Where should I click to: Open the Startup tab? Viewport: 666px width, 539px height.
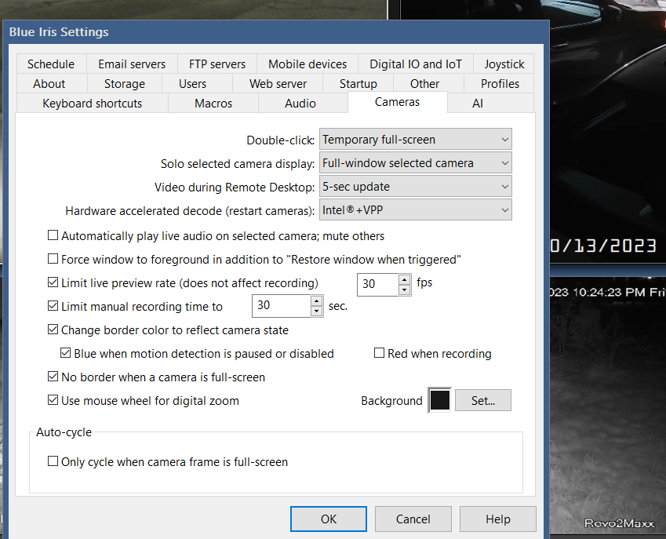coord(358,84)
